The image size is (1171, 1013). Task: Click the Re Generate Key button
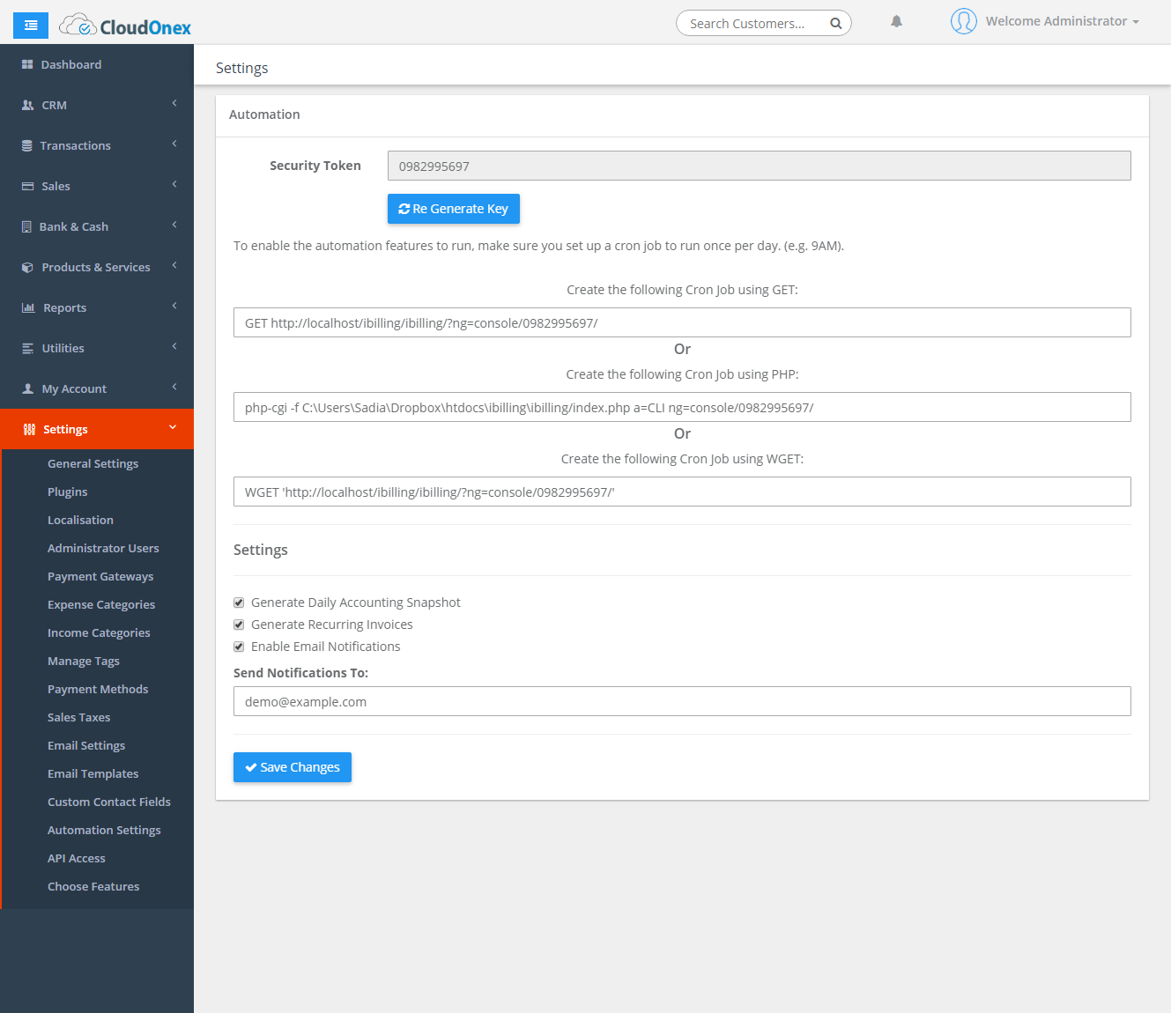[x=454, y=209]
